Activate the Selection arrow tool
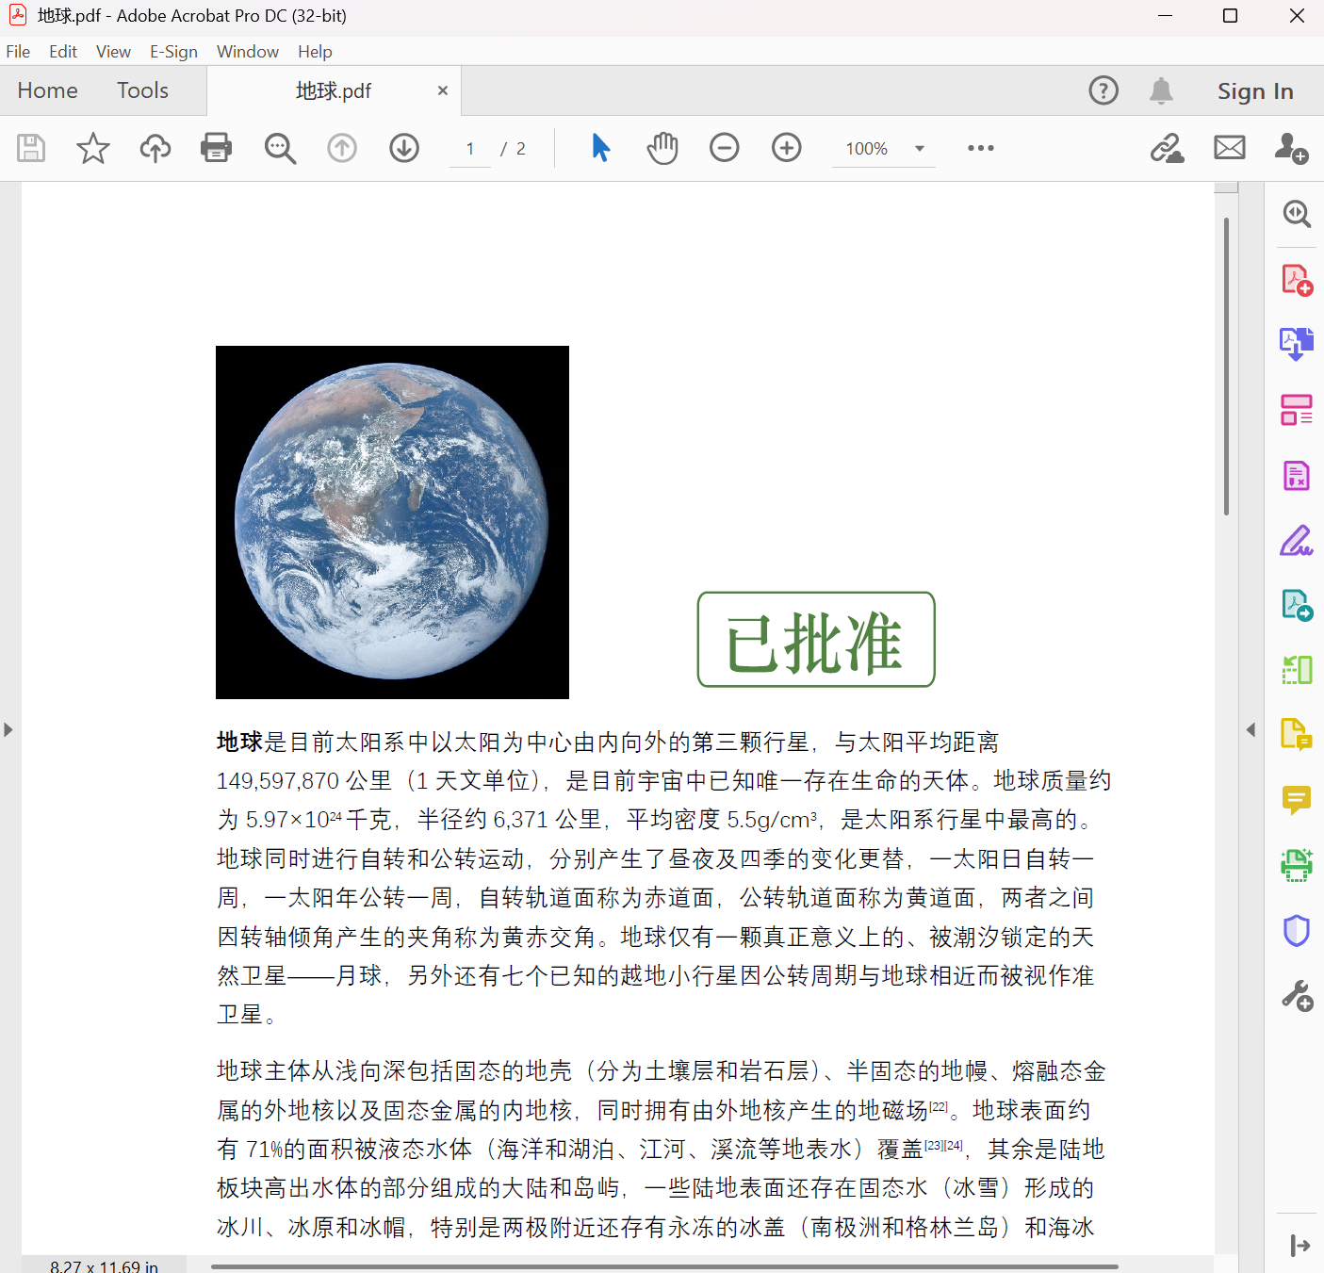 (600, 148)
